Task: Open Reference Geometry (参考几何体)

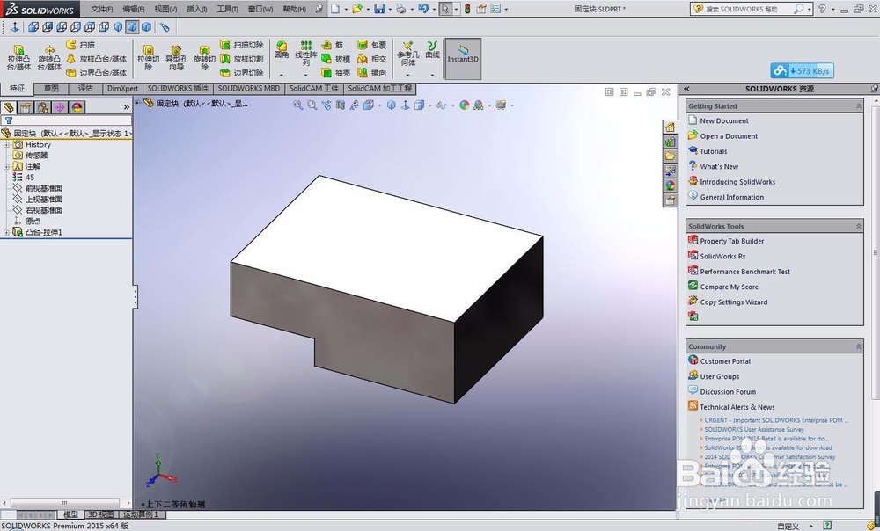Action: 408,54
